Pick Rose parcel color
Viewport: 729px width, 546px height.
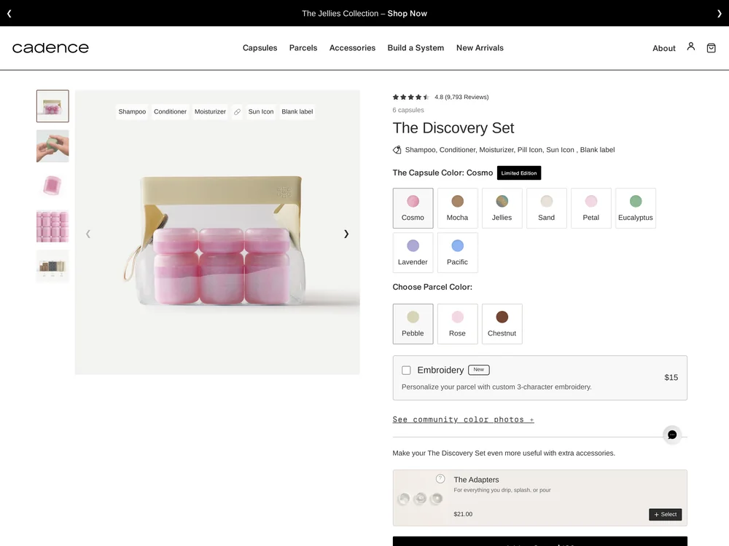(x=458, y=324)
